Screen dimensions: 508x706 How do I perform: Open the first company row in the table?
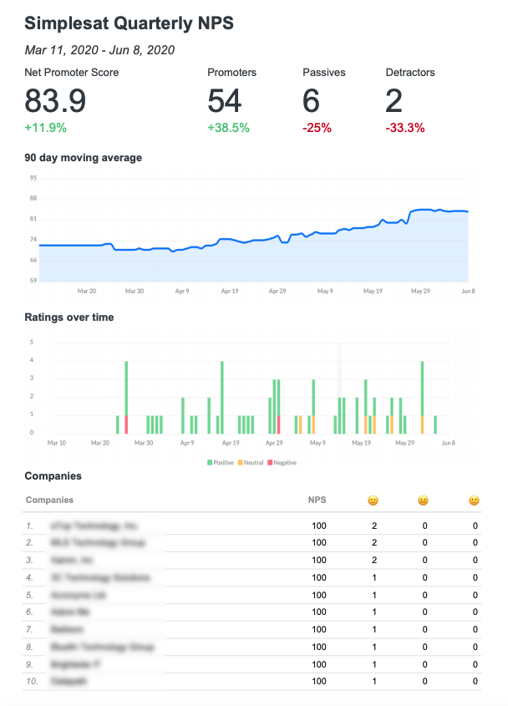[x=93, y=526]
